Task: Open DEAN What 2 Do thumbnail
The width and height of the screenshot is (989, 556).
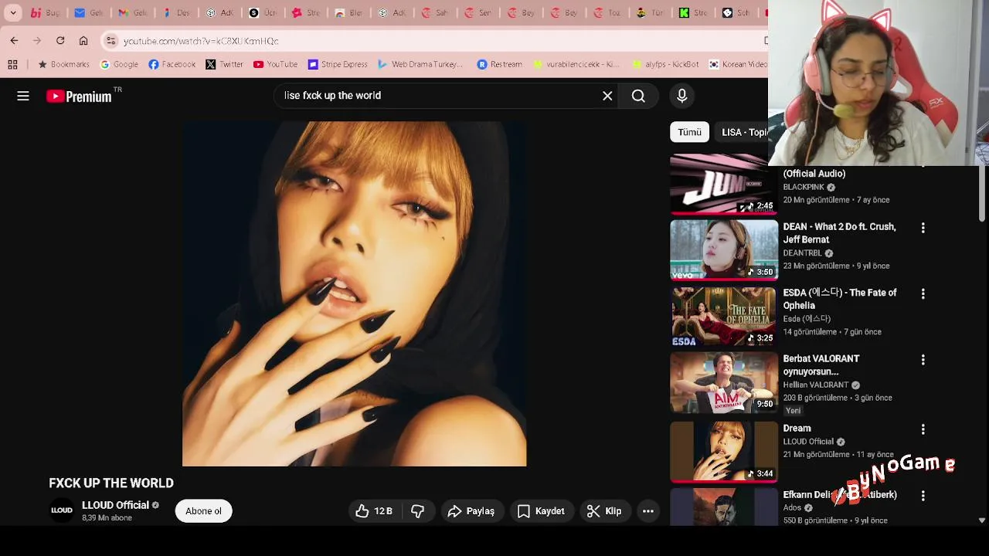Action: pos(724,249)
